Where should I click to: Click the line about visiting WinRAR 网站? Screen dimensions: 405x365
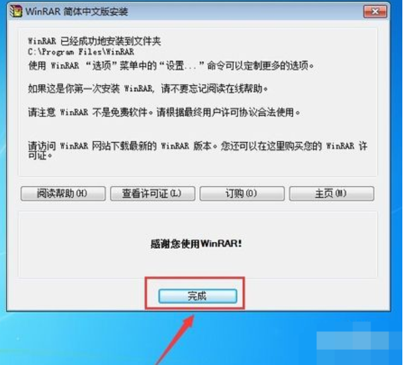[x=198, y=146]
